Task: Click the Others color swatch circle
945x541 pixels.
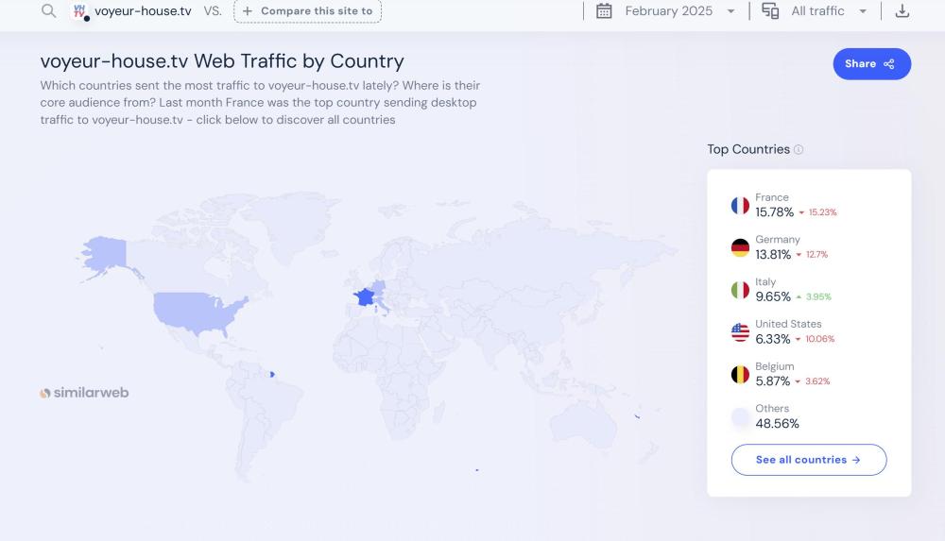Action: [740, 417]
